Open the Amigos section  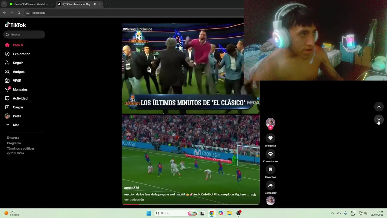15,72
